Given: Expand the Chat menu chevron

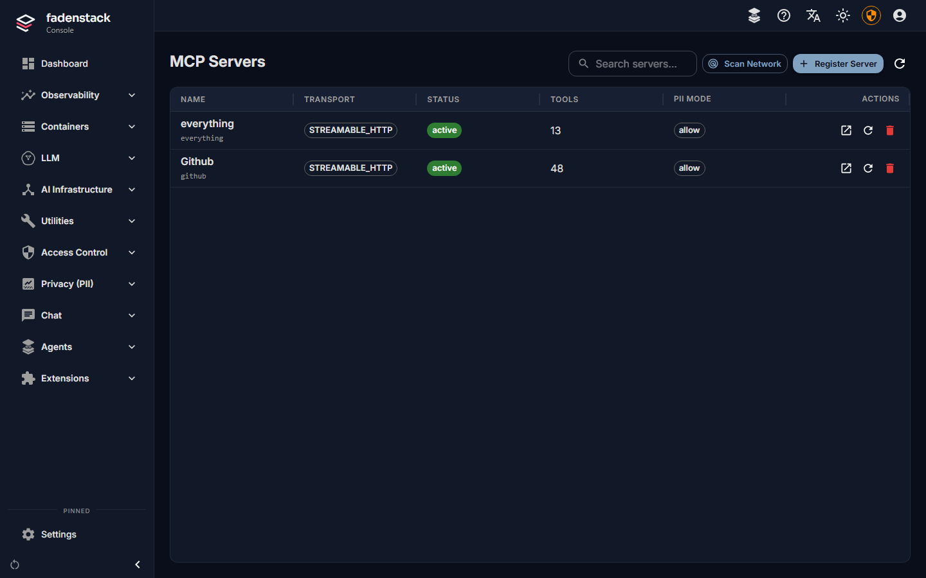Looking at the screenshot, I should click(132, 315).
